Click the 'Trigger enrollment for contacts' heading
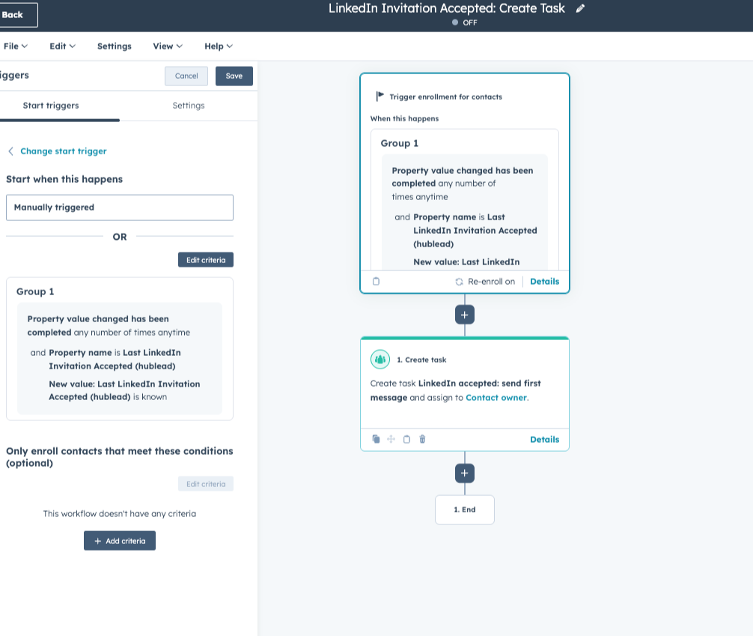Image resolution: width=753 pixels, height=636 pixels. [445, 97]
